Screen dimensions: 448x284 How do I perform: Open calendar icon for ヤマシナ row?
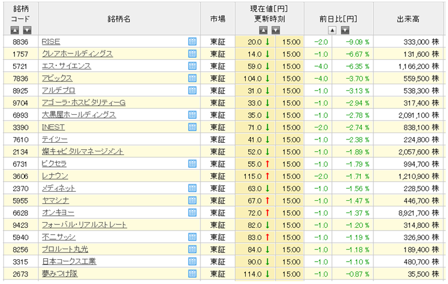coord(192,200)
